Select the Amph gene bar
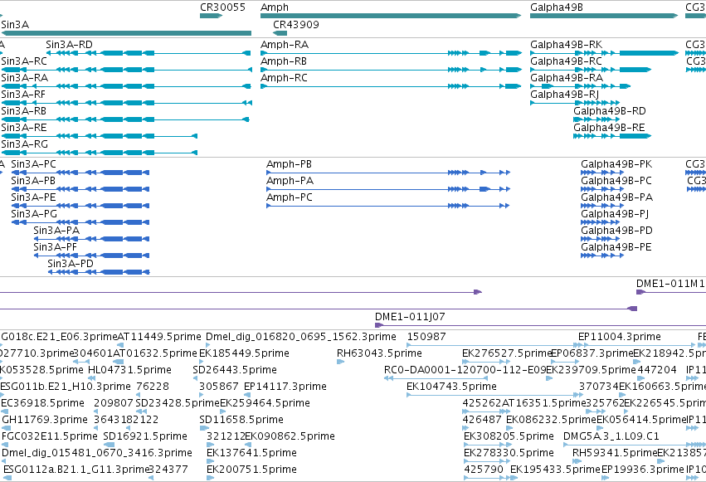 coord(391,16)
